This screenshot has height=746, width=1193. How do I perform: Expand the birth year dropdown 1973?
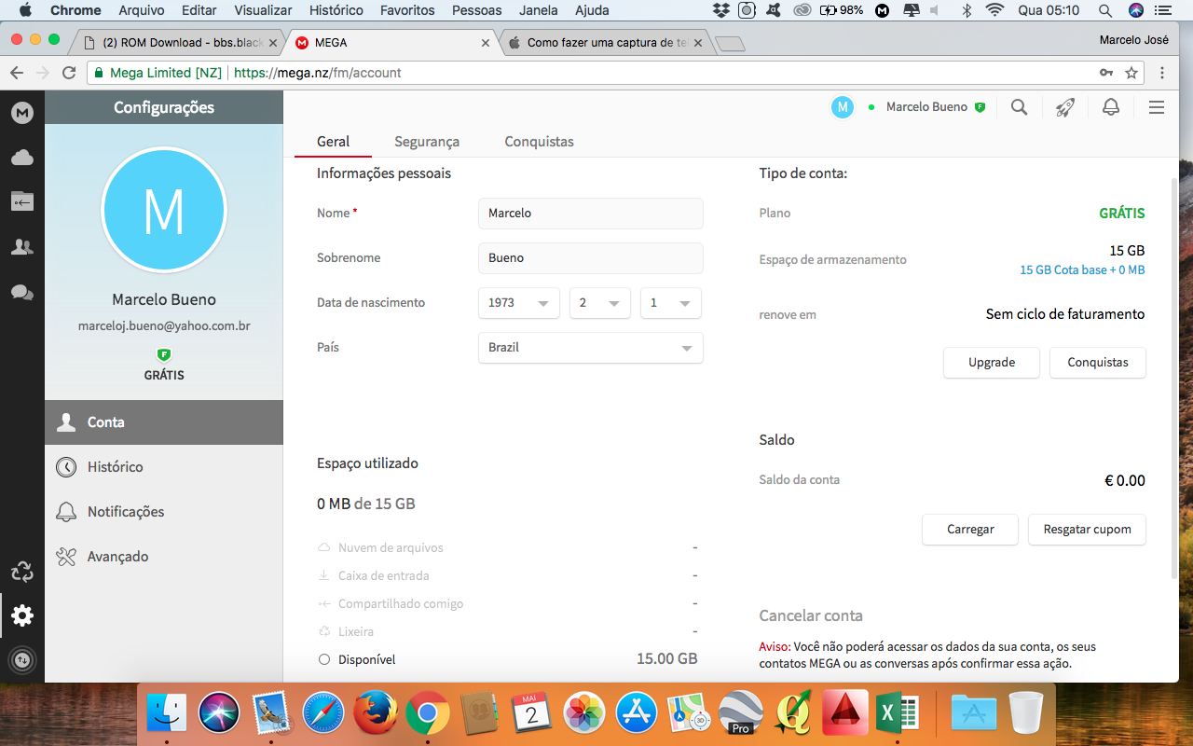(x=518, y=303)
